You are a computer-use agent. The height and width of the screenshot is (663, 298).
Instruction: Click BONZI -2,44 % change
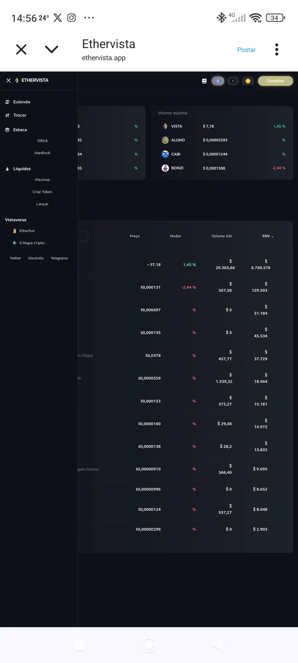pos(279,168)
